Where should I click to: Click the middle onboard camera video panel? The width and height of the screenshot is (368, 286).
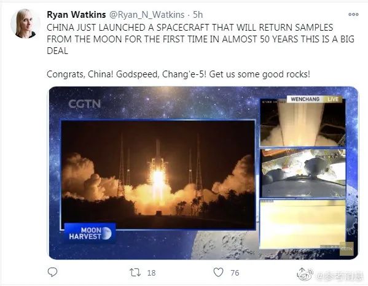coord(303,173)
